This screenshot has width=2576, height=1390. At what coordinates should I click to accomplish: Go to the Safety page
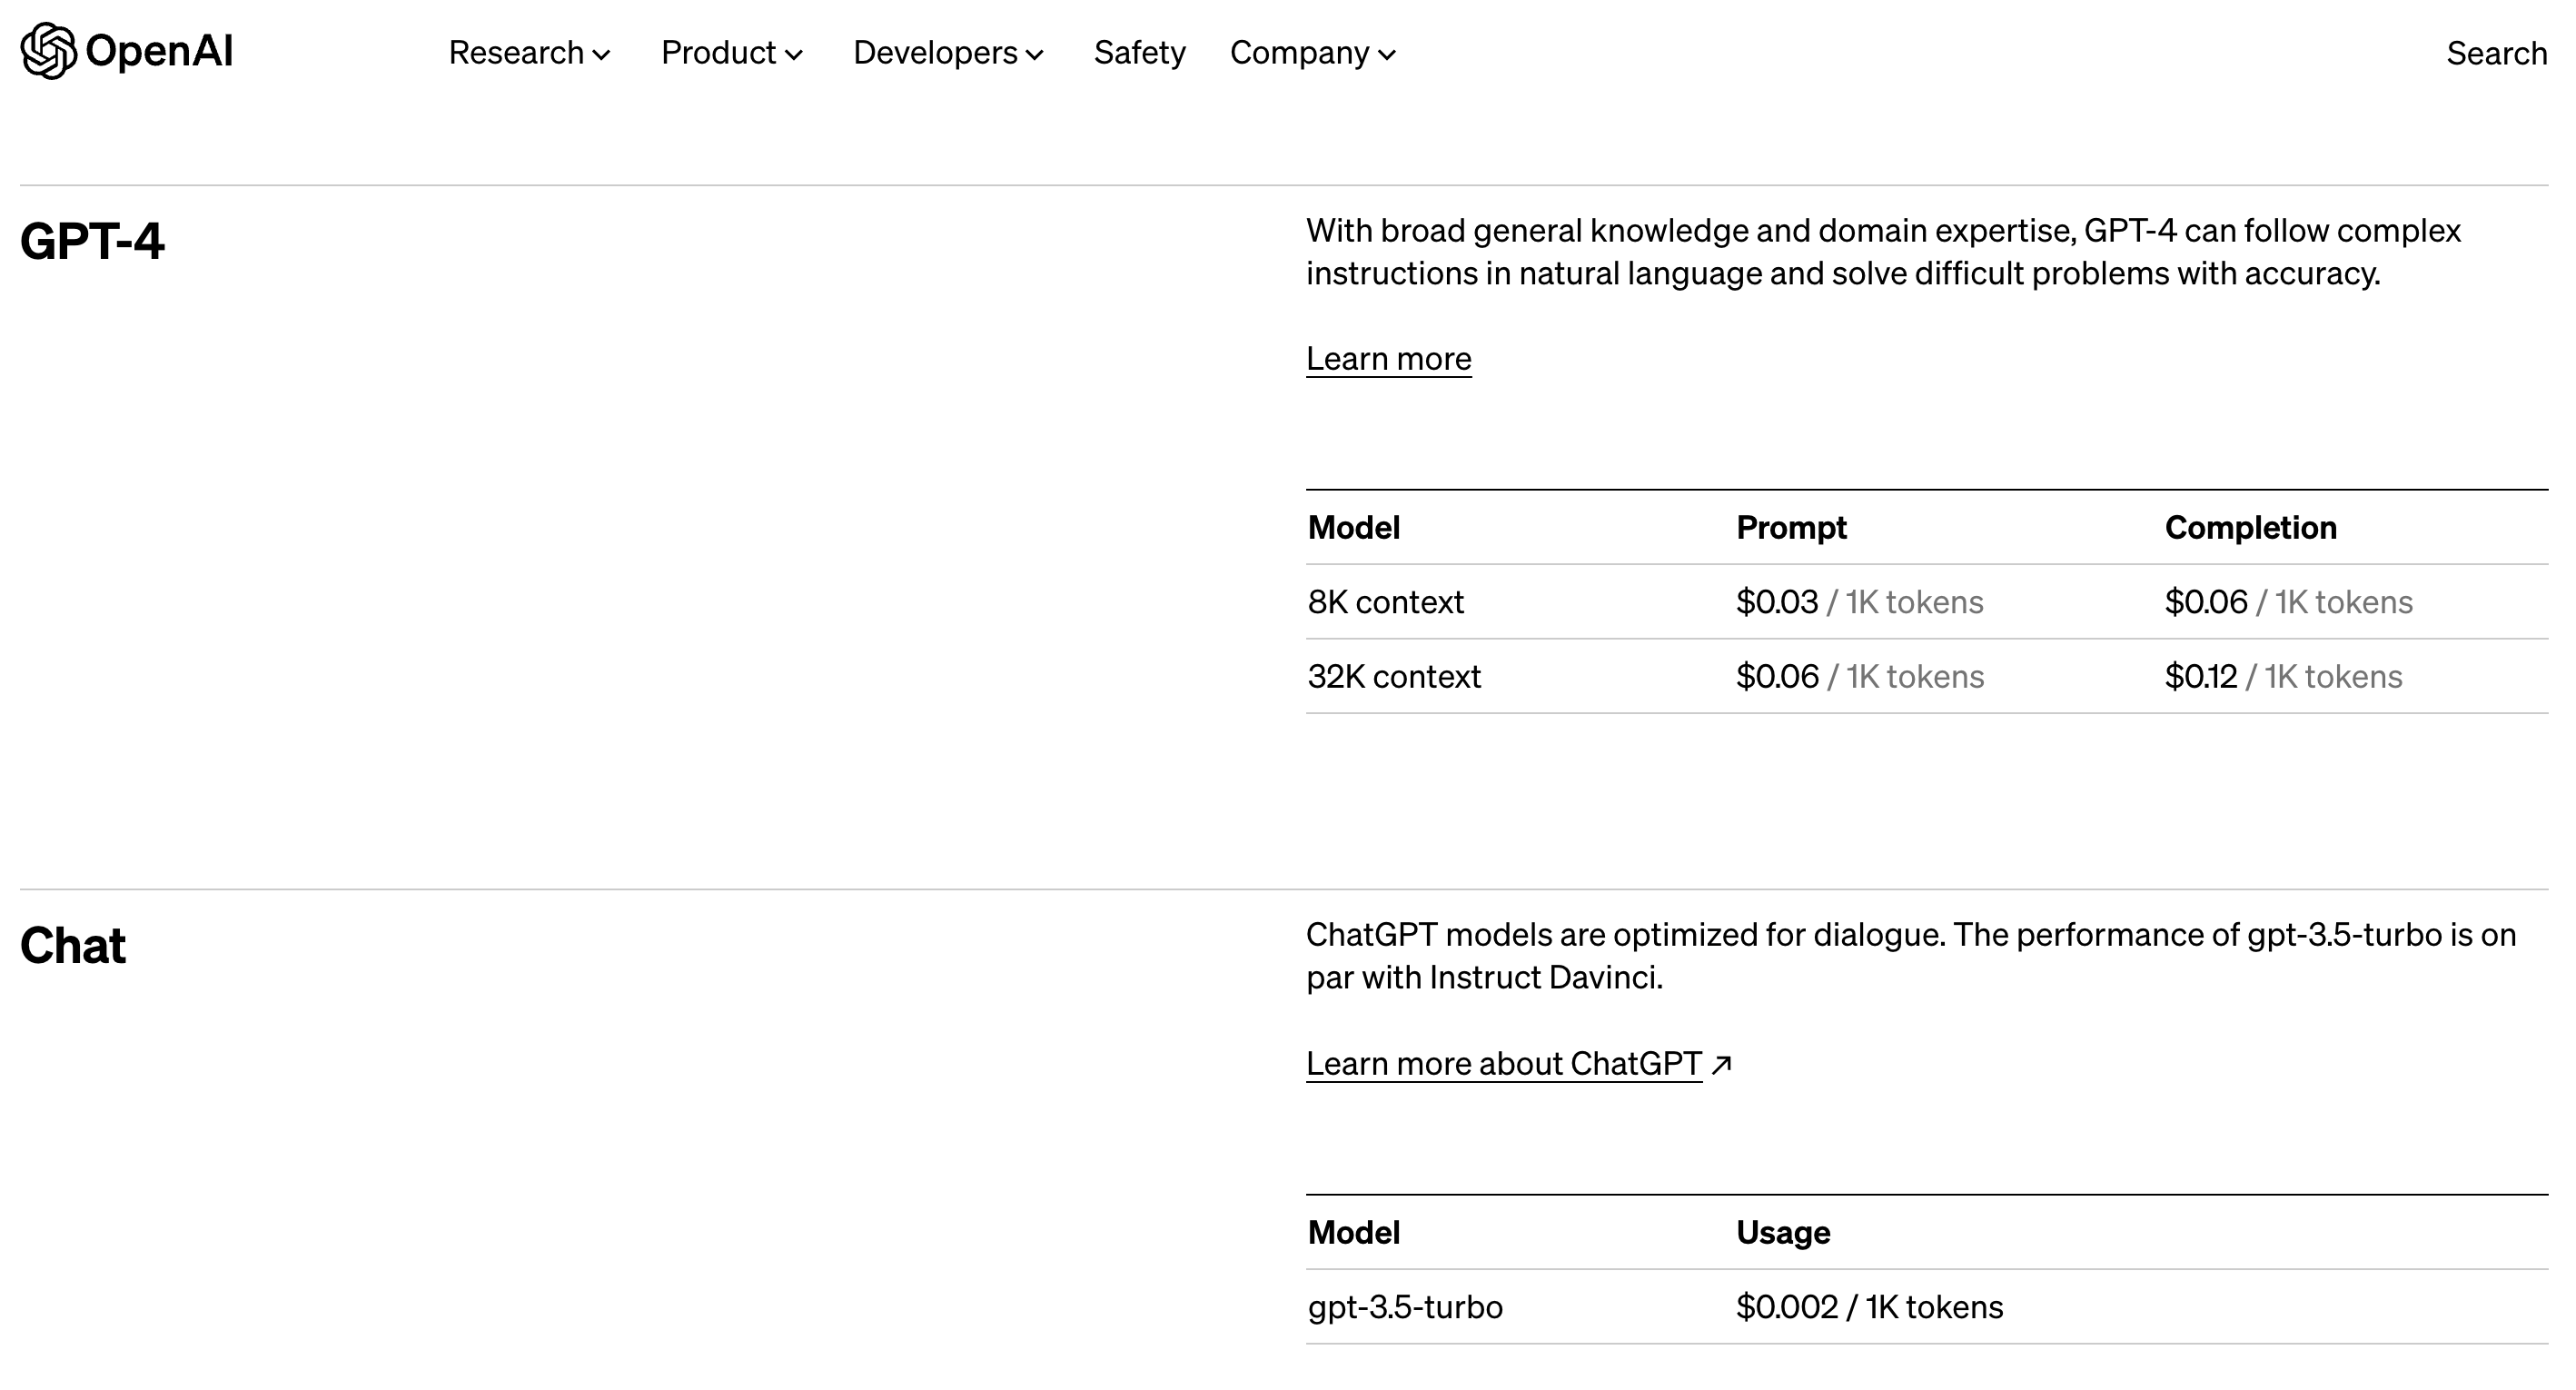pos(1139,53)
